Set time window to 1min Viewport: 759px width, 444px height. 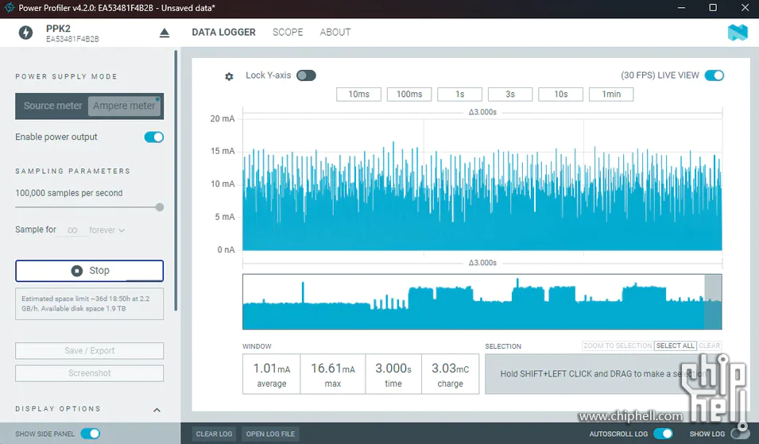coord(611,95)
